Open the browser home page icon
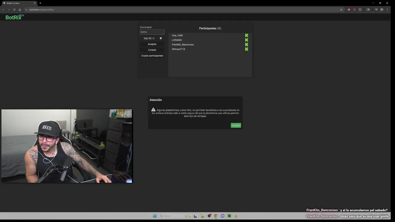 pyautogui.click(x=20, y=10)
